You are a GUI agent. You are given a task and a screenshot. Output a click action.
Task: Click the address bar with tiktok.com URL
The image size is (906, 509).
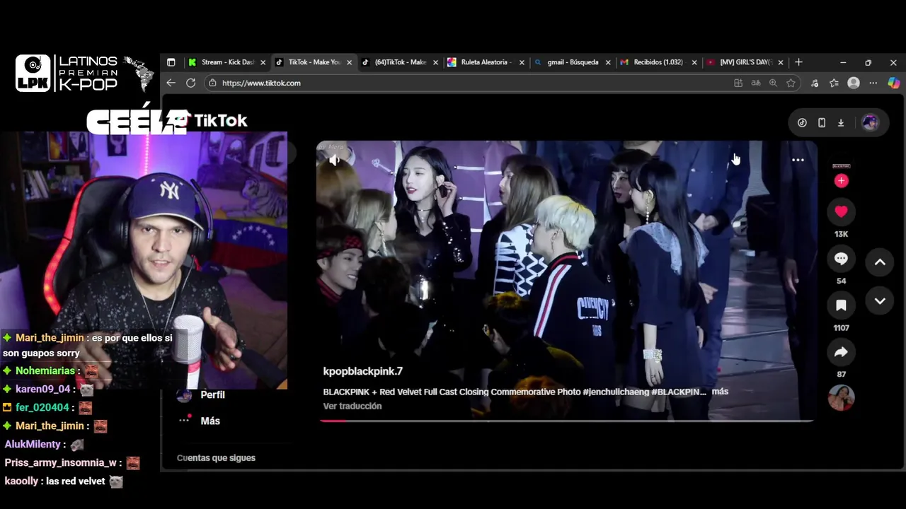[x=503, y=83]
